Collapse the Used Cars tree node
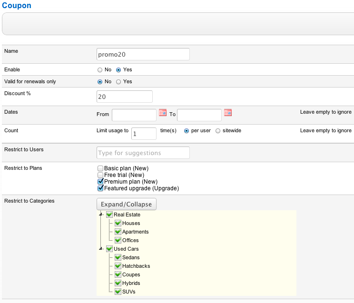Screen dimensions: 354x303 pyautogui.click(x=101, y=249)
